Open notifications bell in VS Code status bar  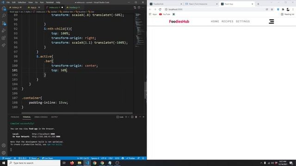(x=143, y=158)
